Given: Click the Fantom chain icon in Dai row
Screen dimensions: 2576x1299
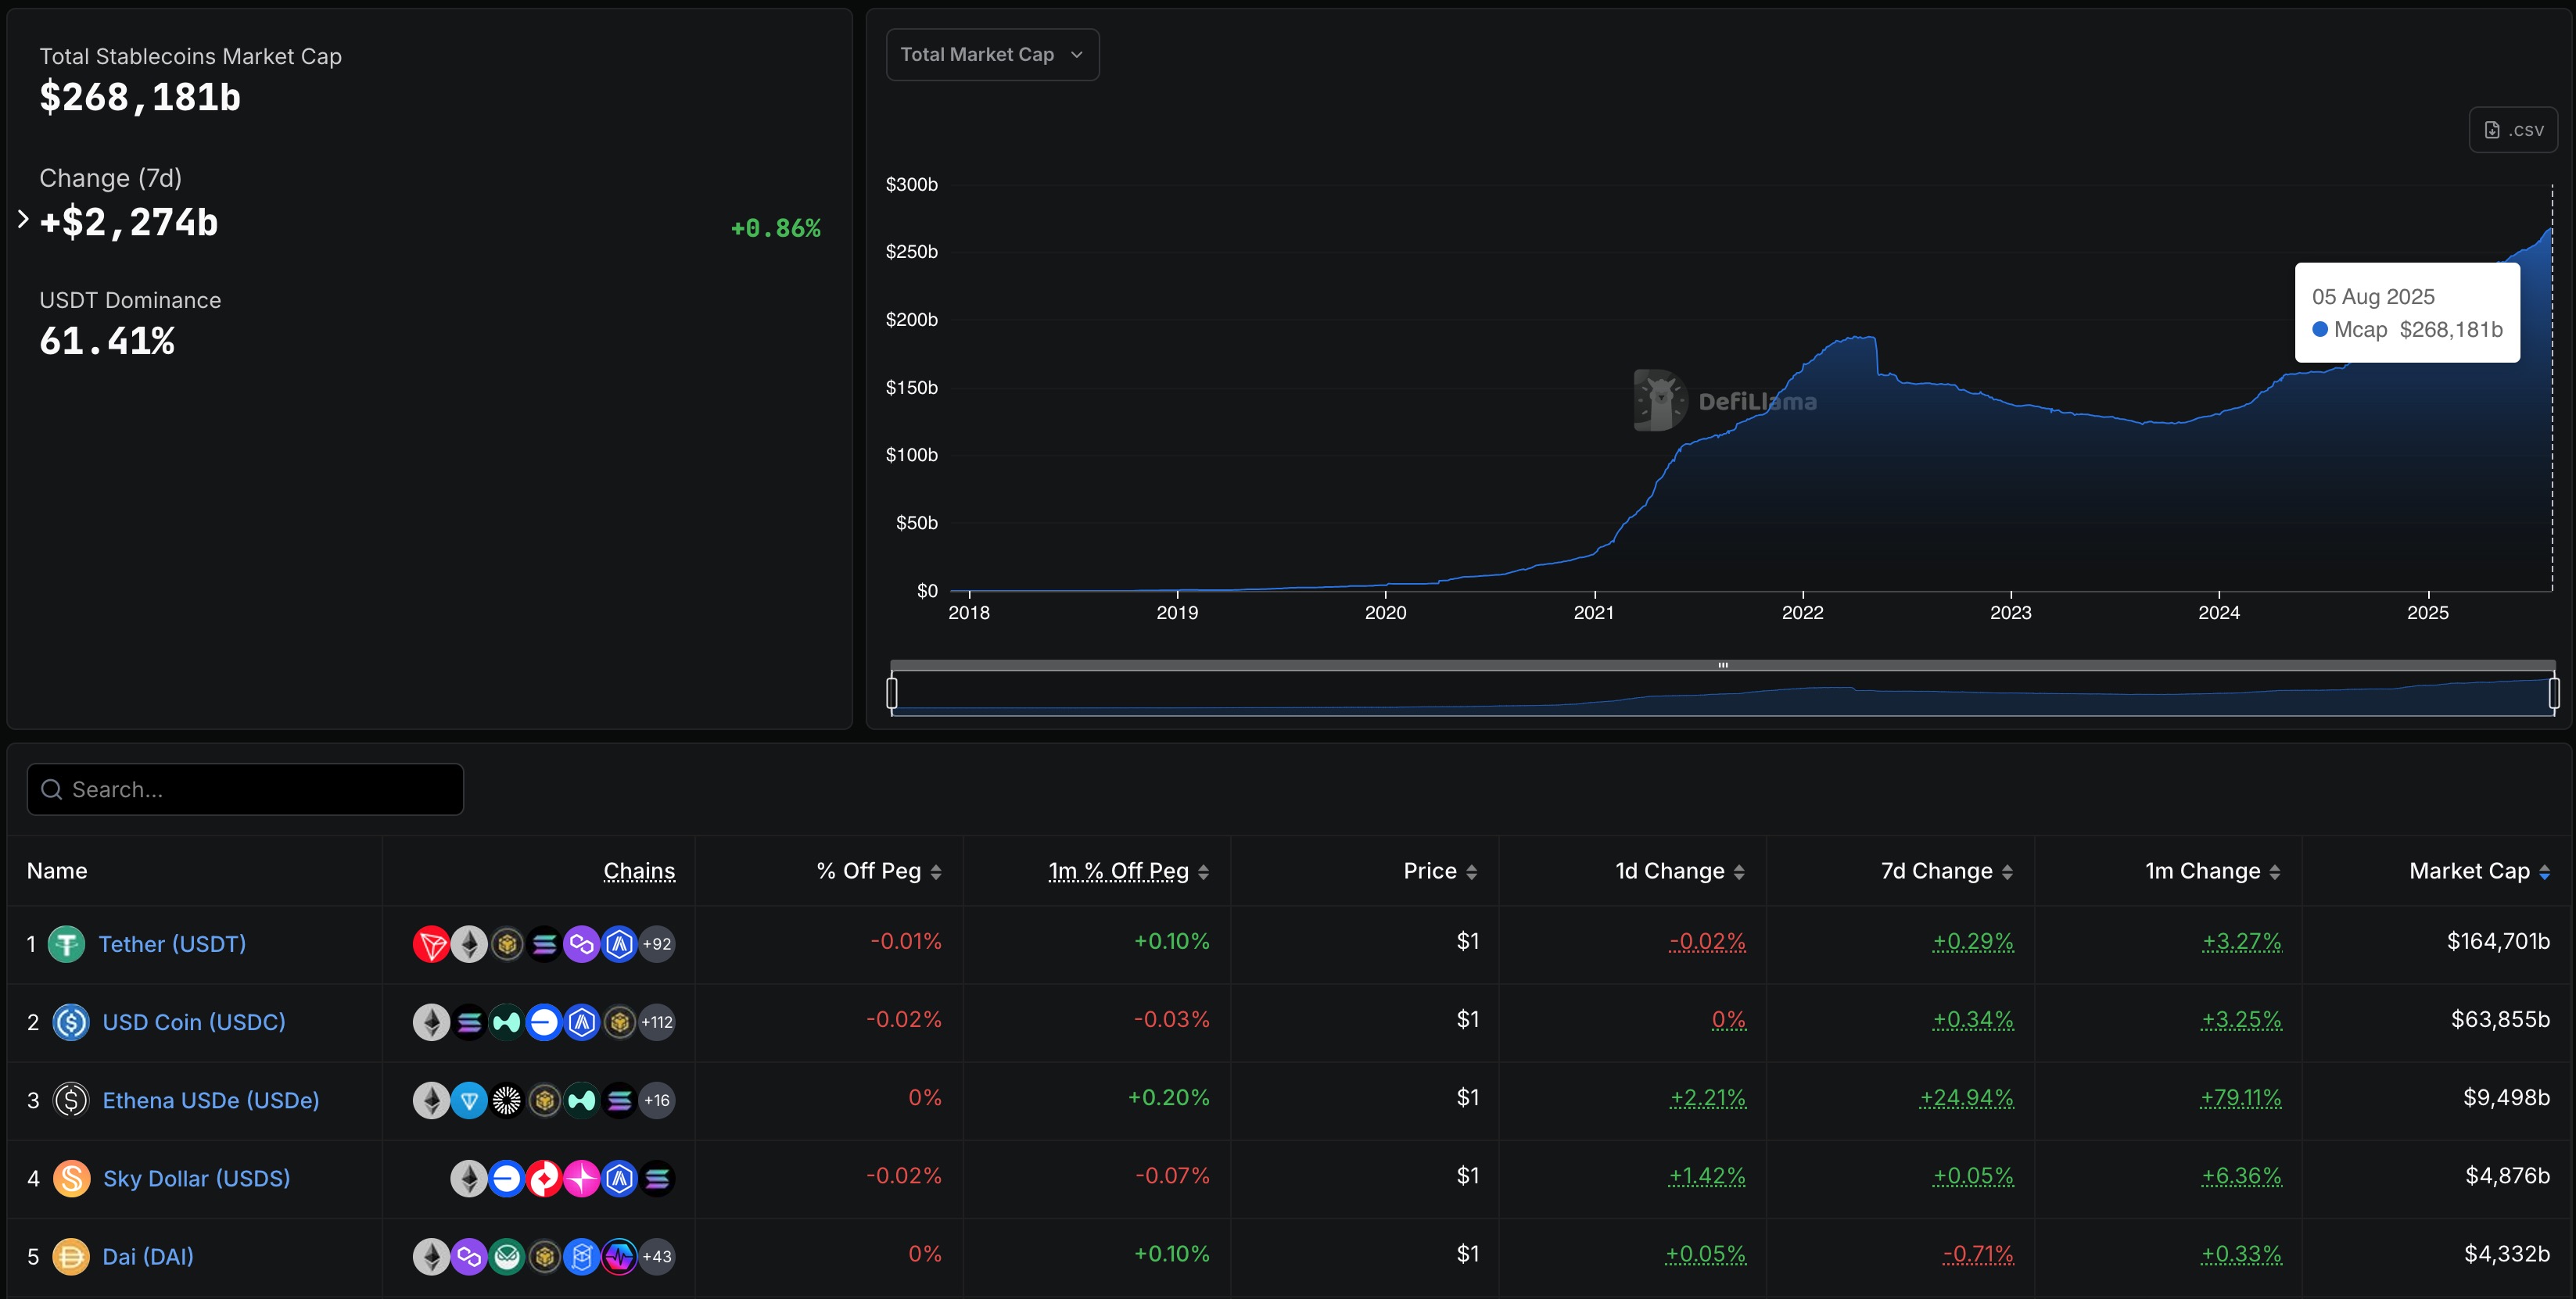Looking at the screenshot, I should tap(582, 1256).
